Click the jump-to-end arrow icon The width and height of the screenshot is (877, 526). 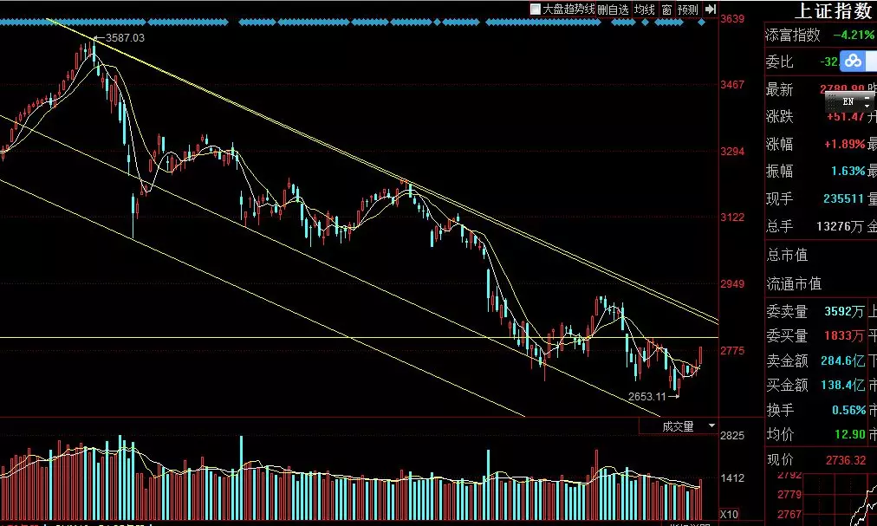709,10
